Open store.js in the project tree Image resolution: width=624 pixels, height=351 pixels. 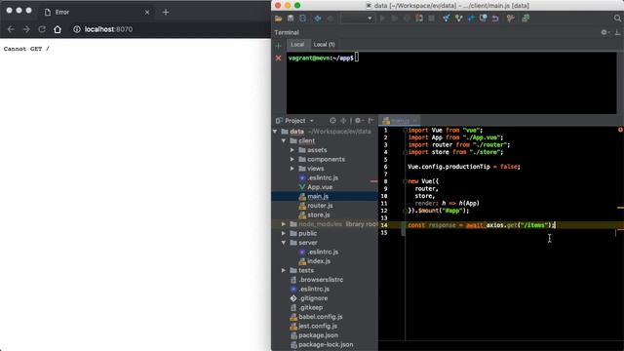(319, 214)
